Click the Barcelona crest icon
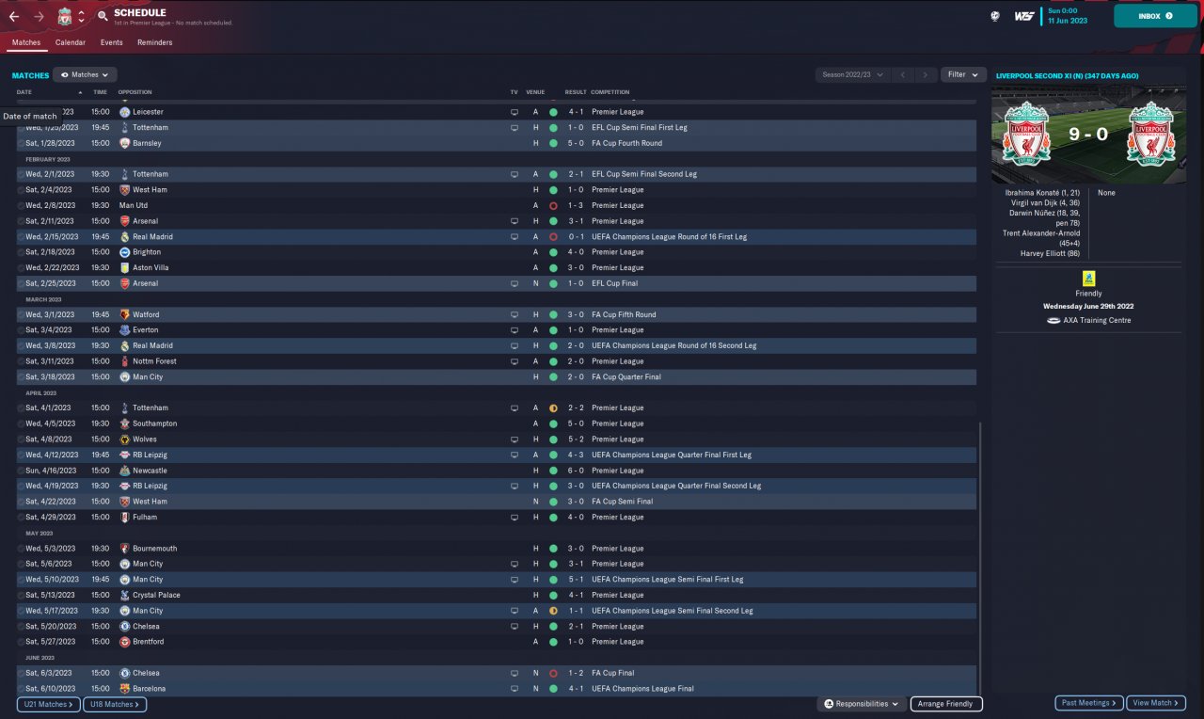 click(124, 689)
